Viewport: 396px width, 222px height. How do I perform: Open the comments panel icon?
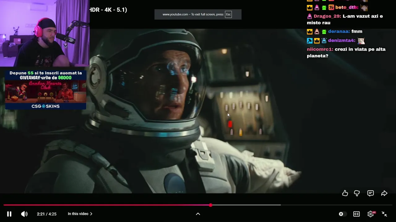click(x=370, y=193)
